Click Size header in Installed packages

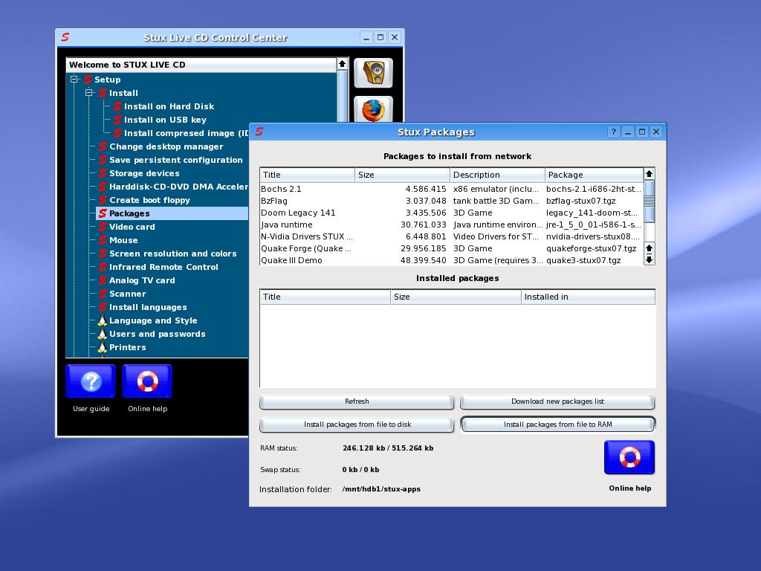456,297
